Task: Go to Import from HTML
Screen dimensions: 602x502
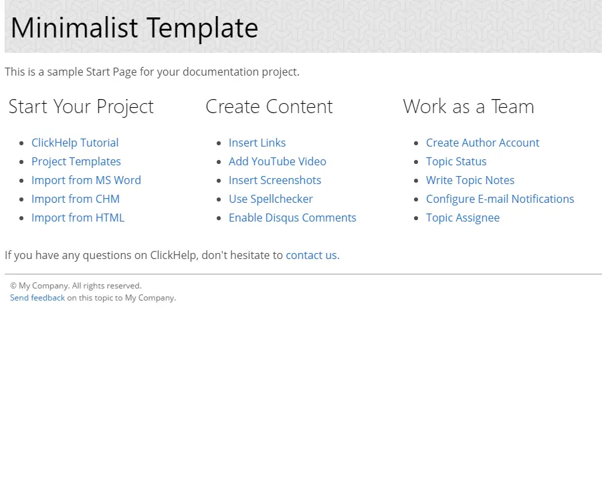Action: 78,218
